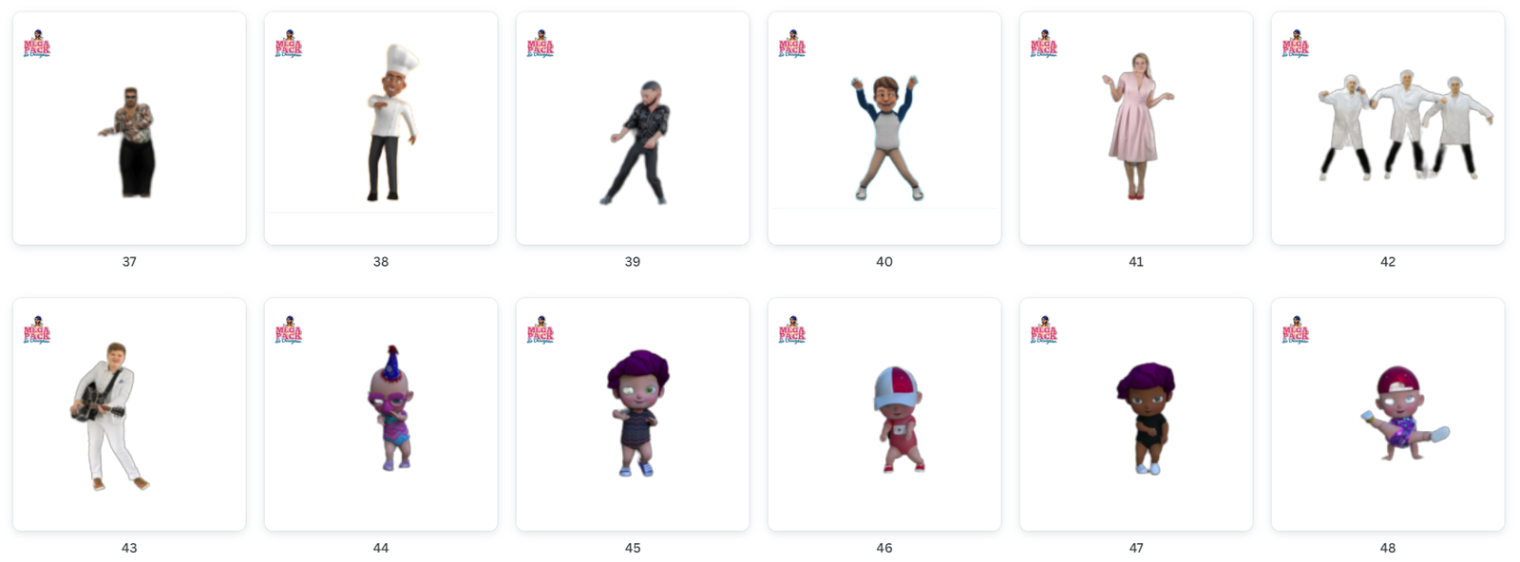Select the kicking baby thumbnail 48
This screenshot has height=562, width=1520.
pos(1388,415)
